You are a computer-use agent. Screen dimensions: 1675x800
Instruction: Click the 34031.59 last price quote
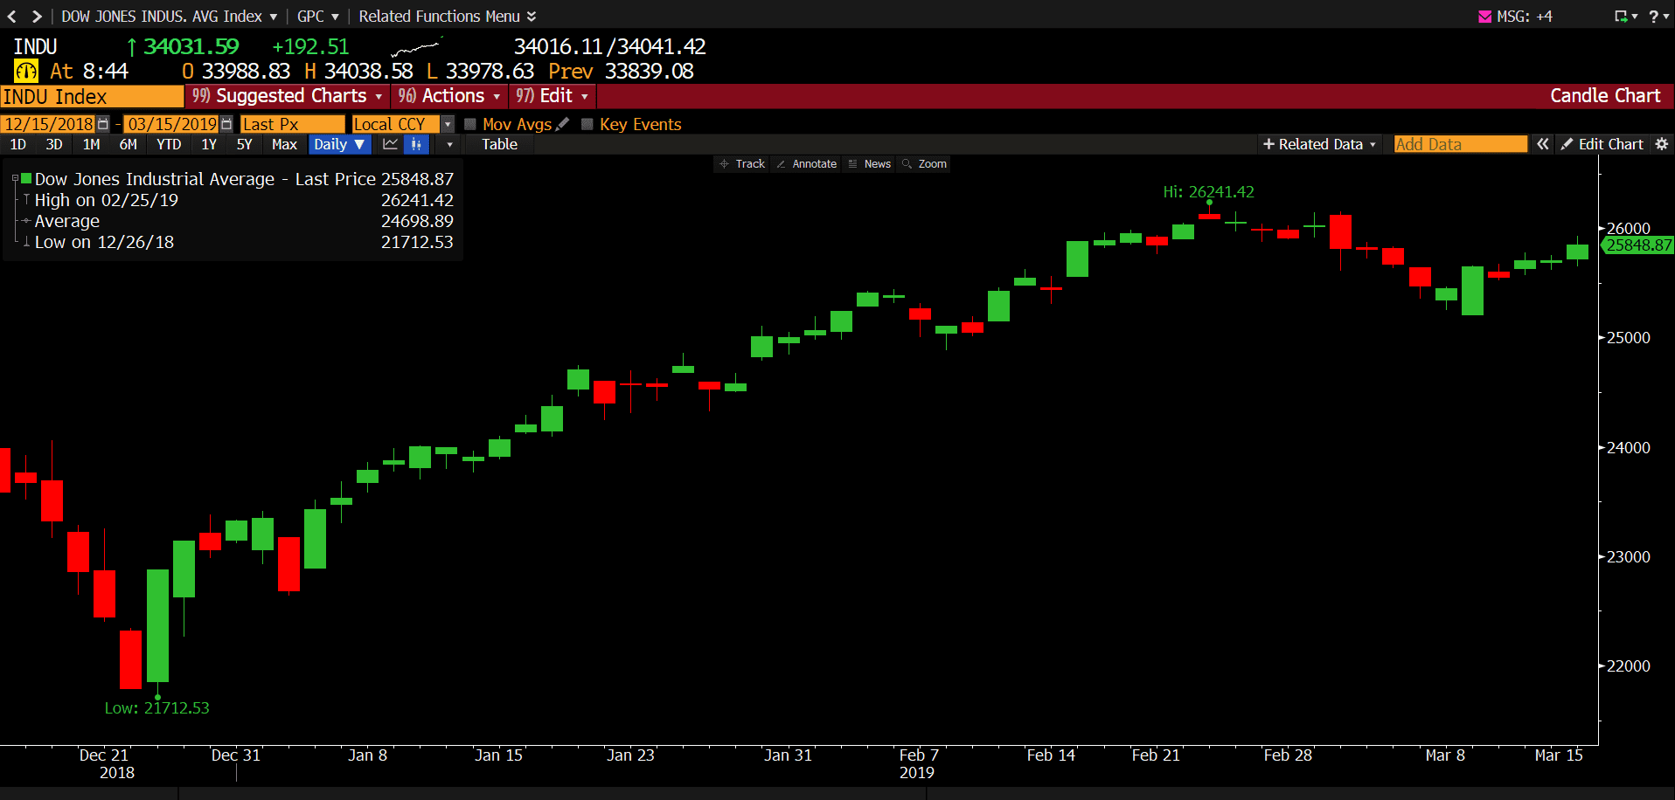[191, 46]
